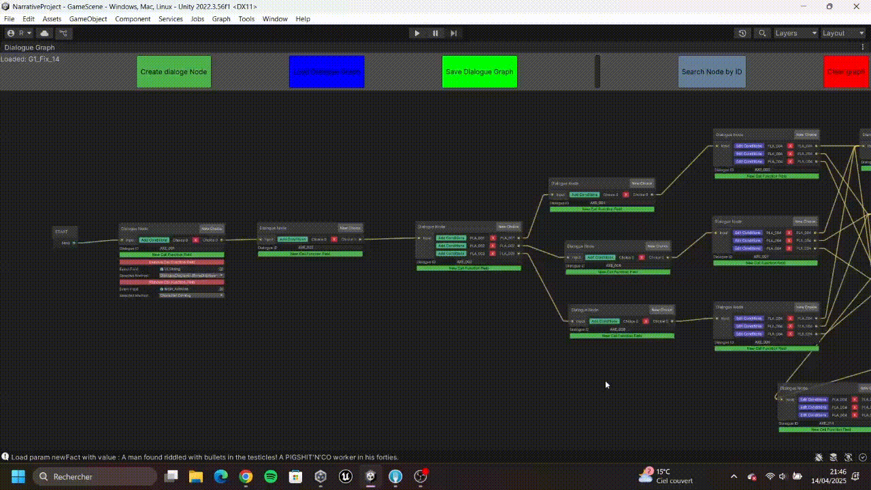Screen dimensions: 871x490
Task: Click the red Clear graph button
Action: click(847, 71)
